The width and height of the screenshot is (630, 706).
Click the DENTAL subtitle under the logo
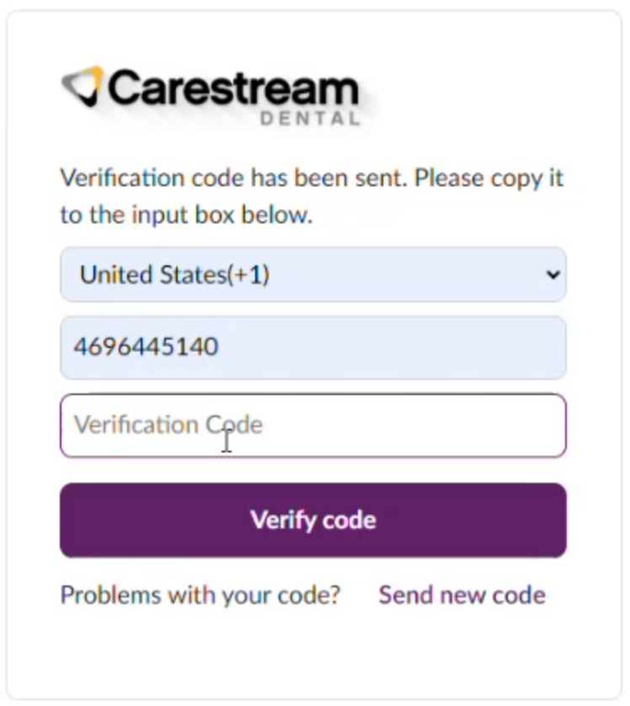310,119
